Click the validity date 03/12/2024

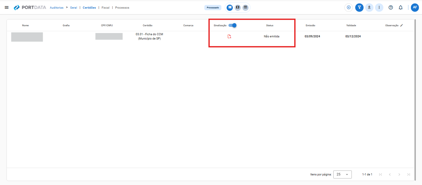click(x=353, y=36)
